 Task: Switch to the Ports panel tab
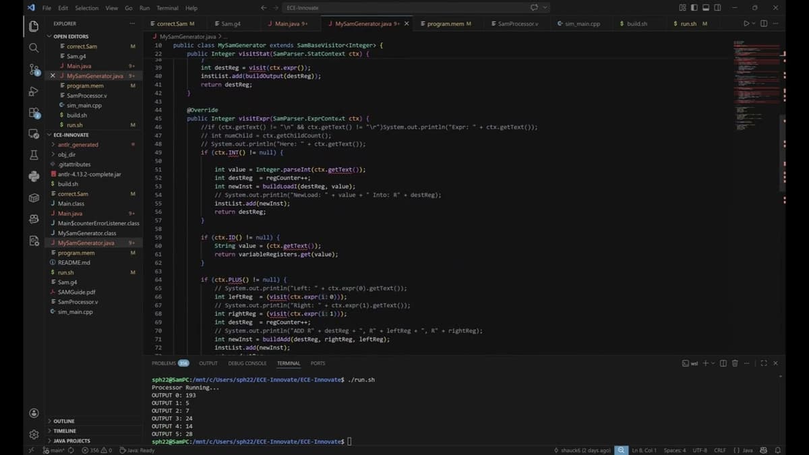[318, 363]
